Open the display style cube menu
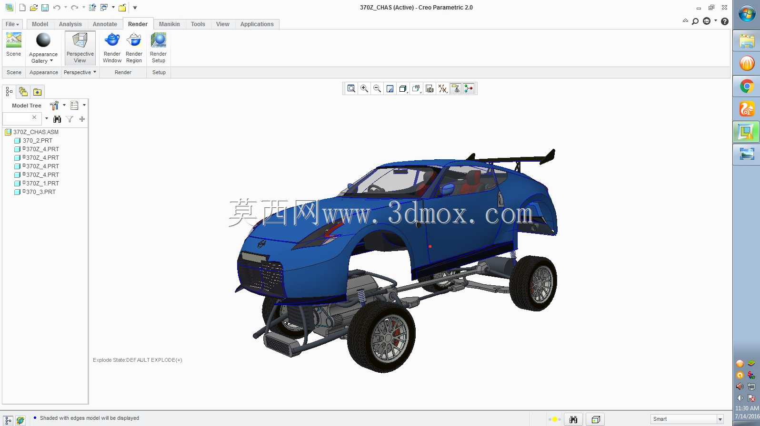Image resolution: width=760 pixels, height=426 pixels. point(403,88)
